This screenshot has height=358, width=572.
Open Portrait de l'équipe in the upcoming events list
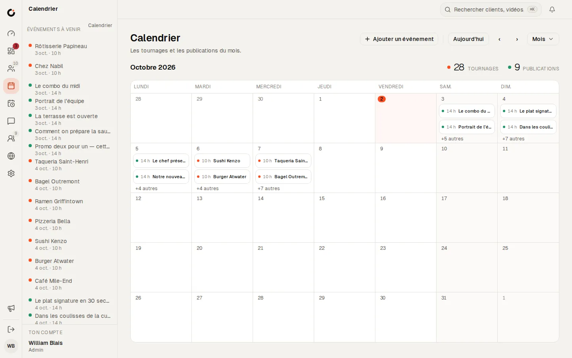70,104
